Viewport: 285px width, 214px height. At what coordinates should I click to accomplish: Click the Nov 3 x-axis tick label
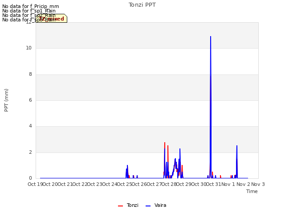click(x=258, y=184)
